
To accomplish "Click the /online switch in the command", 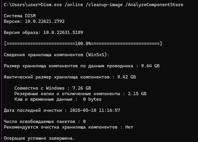I will pyautogui.click(x=74, y=5).
